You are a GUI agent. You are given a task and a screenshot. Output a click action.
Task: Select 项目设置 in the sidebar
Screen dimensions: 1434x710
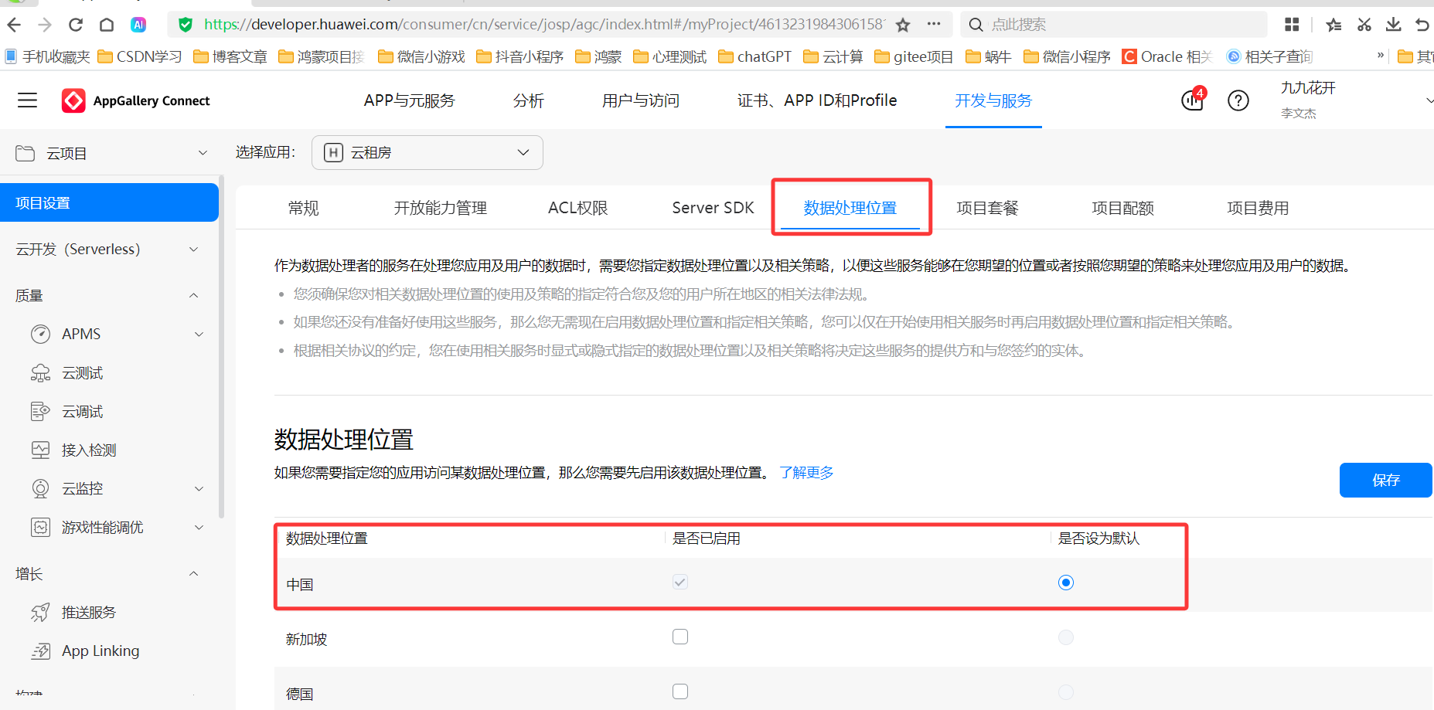109,202
